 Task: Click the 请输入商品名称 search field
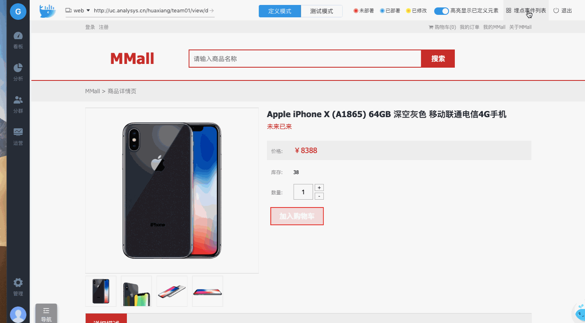(305, 59)
